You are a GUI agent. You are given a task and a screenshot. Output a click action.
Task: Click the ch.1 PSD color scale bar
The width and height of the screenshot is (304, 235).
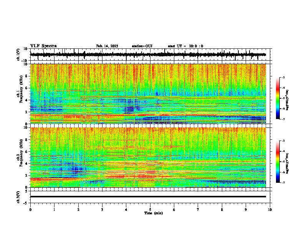(278, 98)
